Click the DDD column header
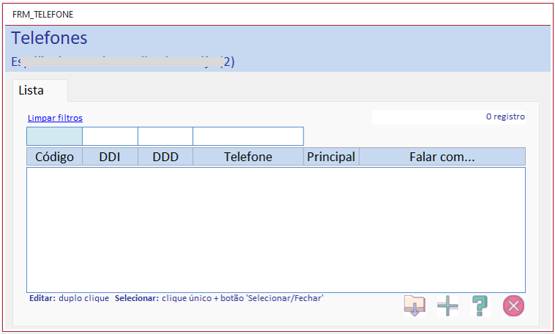This screenshot has width=555, height=334. 165,157
